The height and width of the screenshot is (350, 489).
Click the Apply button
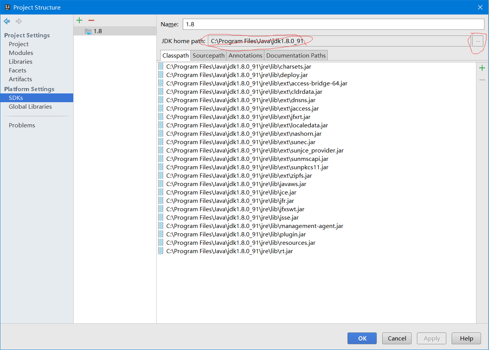click(x=432, y=338)
